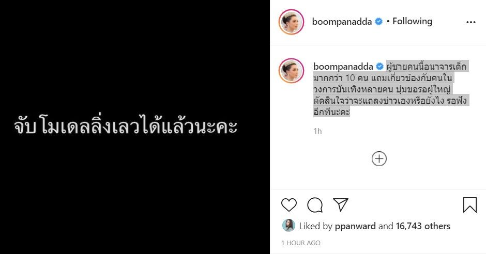Load more comments with the plus circle

379,158
